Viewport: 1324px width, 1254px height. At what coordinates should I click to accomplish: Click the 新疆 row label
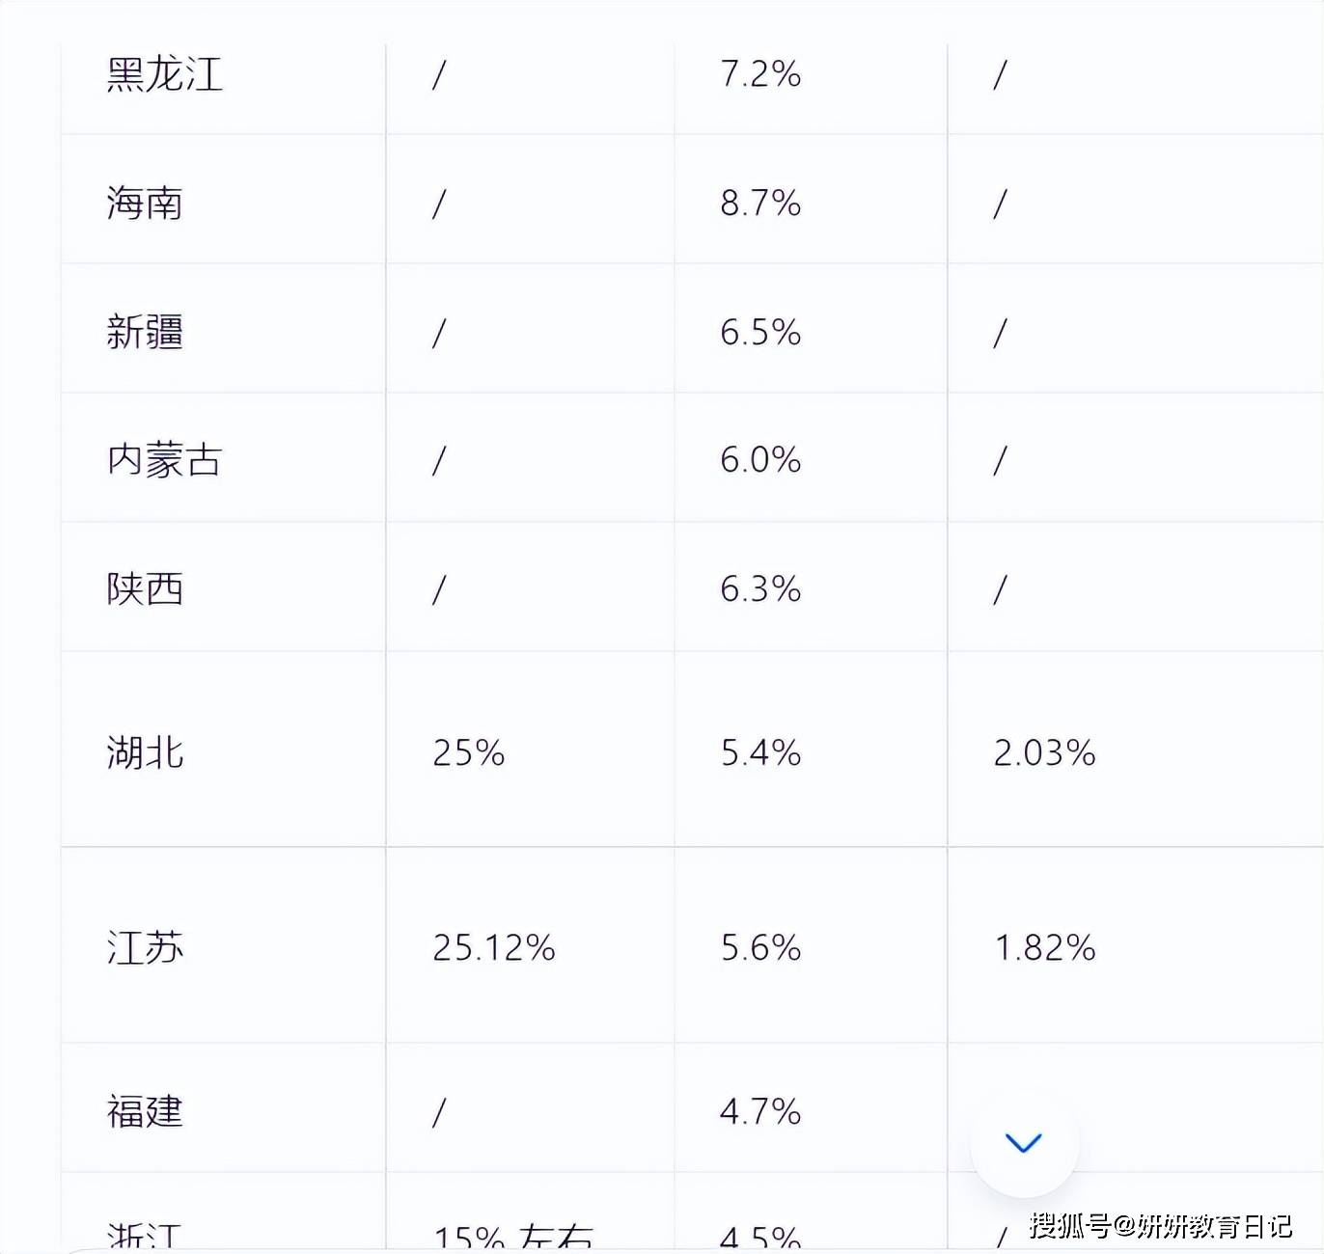tap(145, 332)
